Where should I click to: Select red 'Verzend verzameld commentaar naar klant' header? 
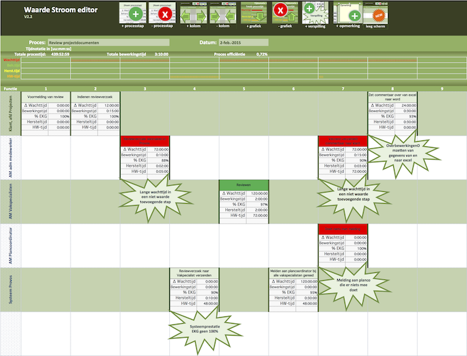pyautogui.click(x=343, y=141)
